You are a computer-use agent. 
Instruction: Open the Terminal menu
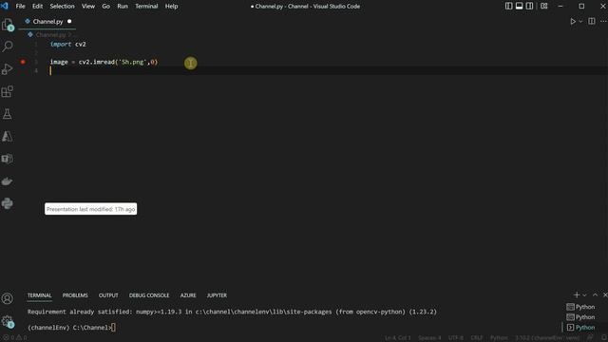pyautogui.click(x=146, y=7)
